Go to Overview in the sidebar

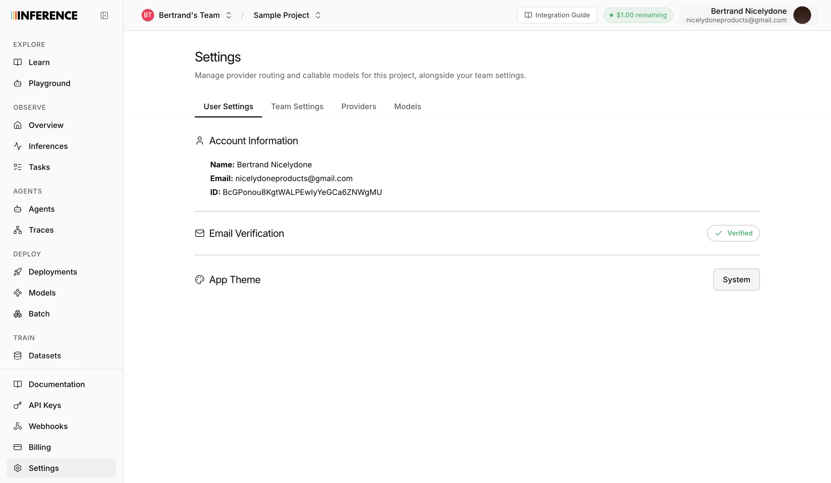(x=62, y=125)
